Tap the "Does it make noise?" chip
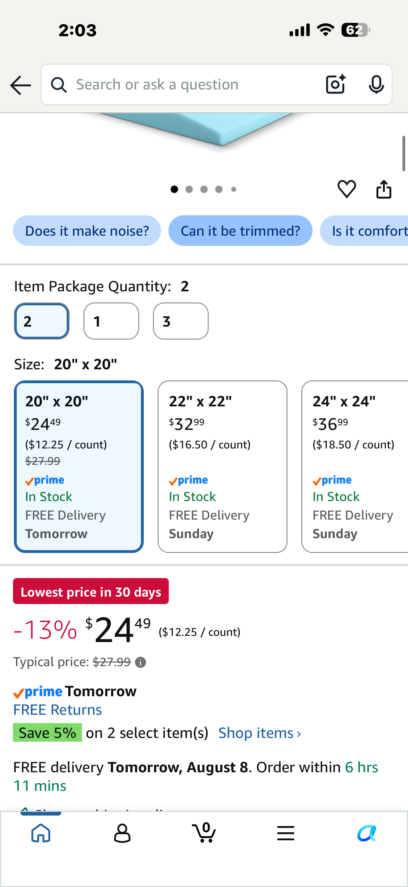Screen dimensions: 408x887 (87, 231)
